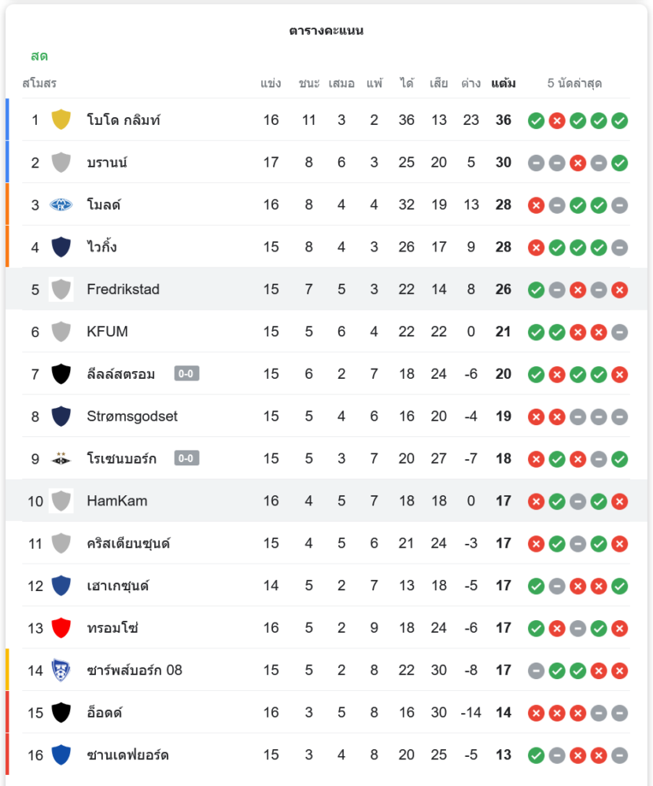Click the Sandefjord blue shield crest
The image size is (653, 786).
pyautogui.click(x=61, y=755)
